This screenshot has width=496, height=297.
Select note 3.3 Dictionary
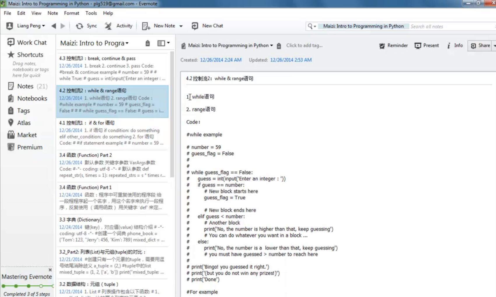click(112, 230)
